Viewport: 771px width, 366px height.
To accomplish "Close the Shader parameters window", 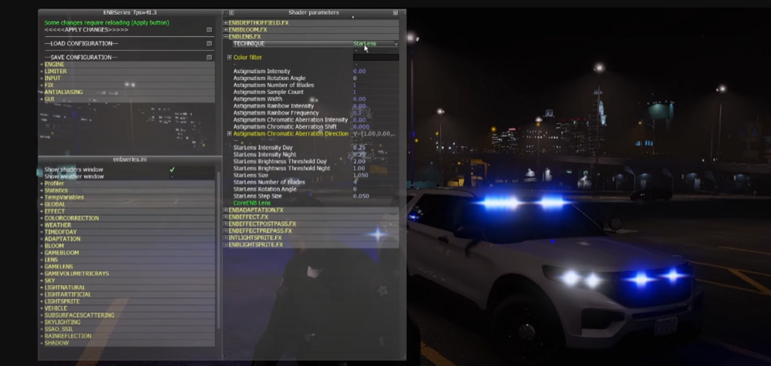I will click(x=396, y=13).
